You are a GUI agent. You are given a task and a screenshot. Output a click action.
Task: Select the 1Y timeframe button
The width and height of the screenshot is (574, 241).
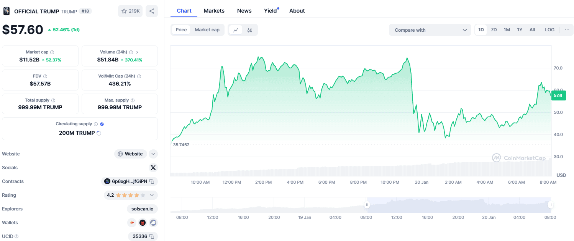point(519,29)
